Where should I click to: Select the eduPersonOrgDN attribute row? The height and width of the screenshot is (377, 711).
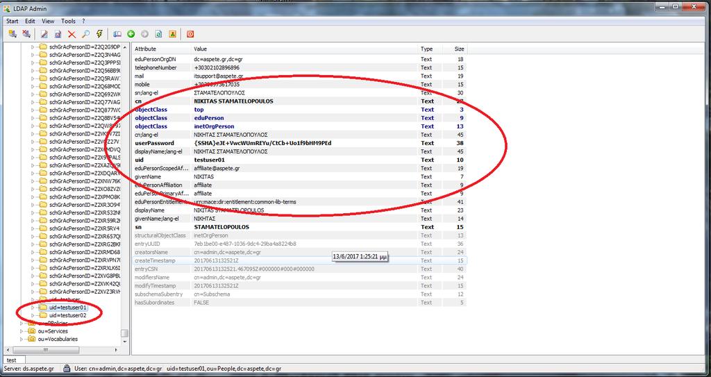point(299,59)
